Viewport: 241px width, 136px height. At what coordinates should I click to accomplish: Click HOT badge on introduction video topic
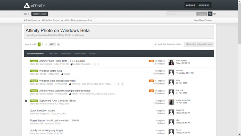(151, 81)
